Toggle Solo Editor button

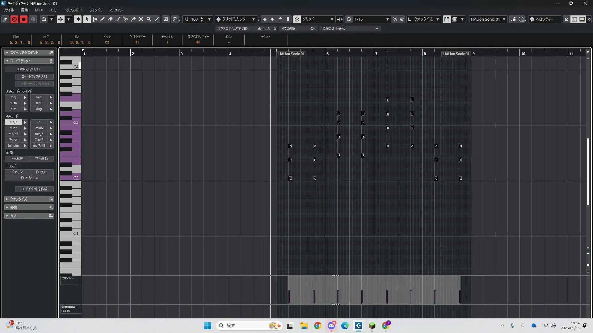coord(14,19)
